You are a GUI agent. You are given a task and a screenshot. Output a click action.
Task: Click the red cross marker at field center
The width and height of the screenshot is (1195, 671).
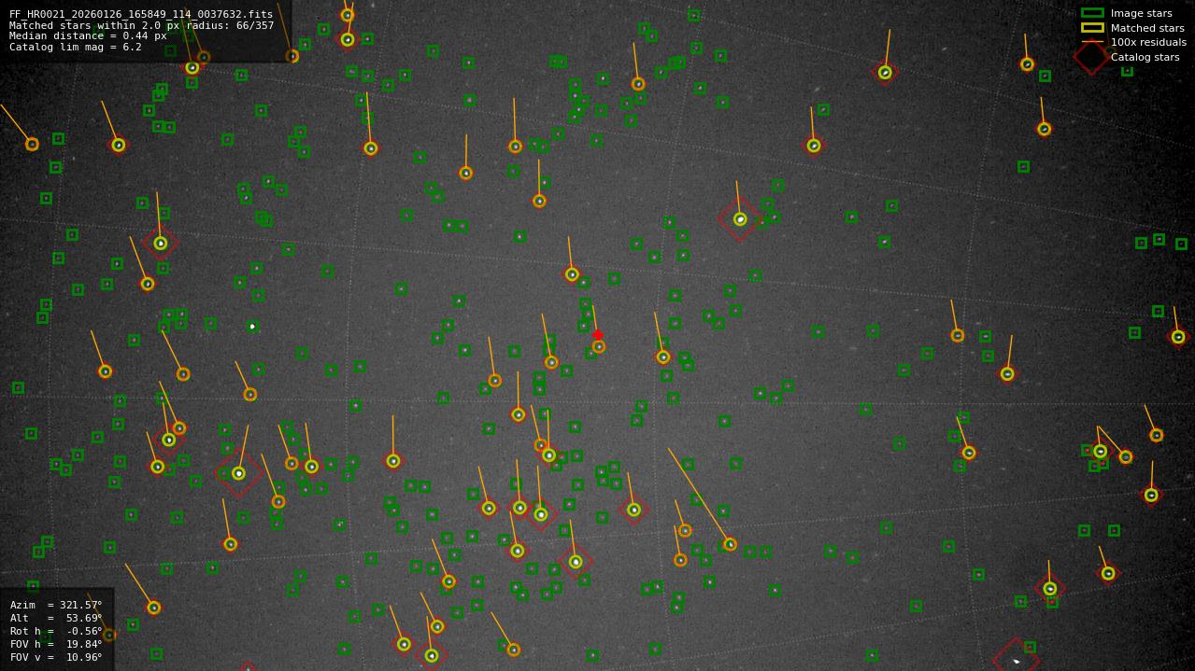click(x=598, y=335)
